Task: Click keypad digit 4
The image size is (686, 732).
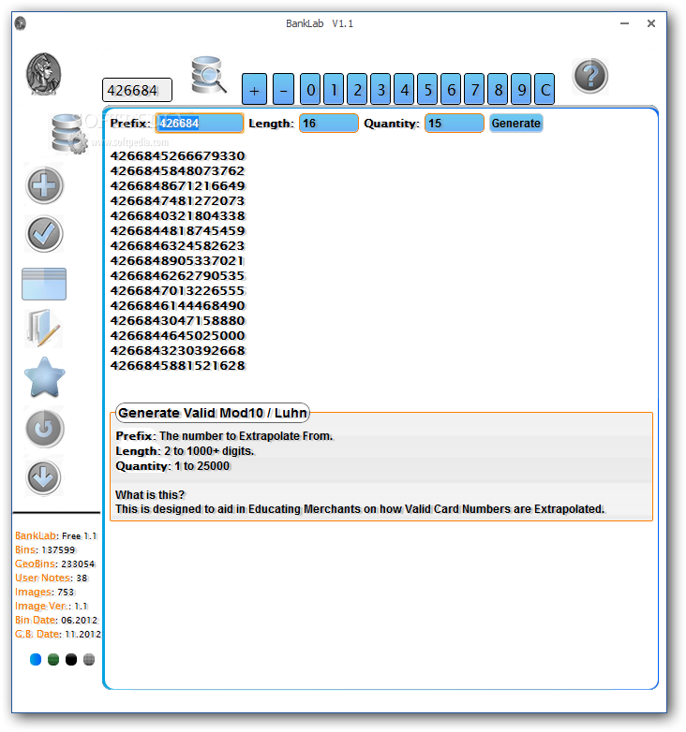Action: point(404,89)
